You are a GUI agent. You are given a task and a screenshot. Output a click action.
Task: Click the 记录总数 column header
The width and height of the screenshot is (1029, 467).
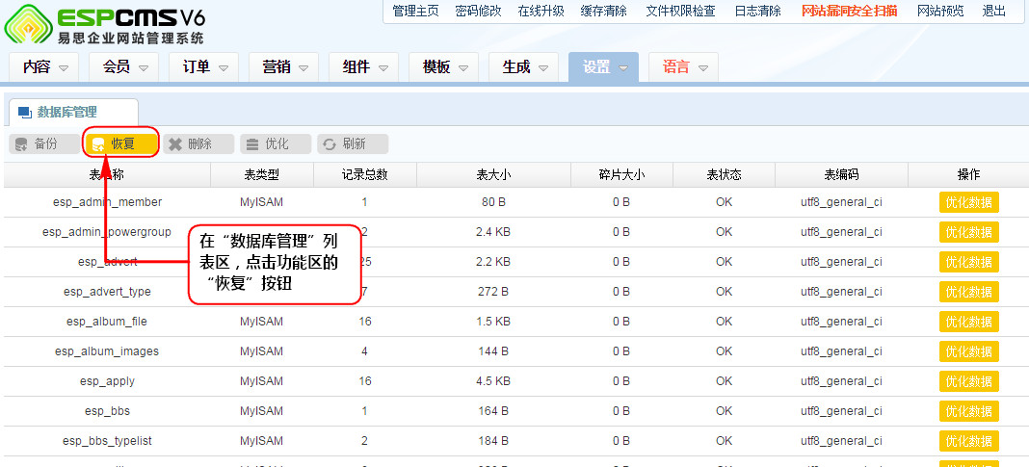click(x=365, y=174)
